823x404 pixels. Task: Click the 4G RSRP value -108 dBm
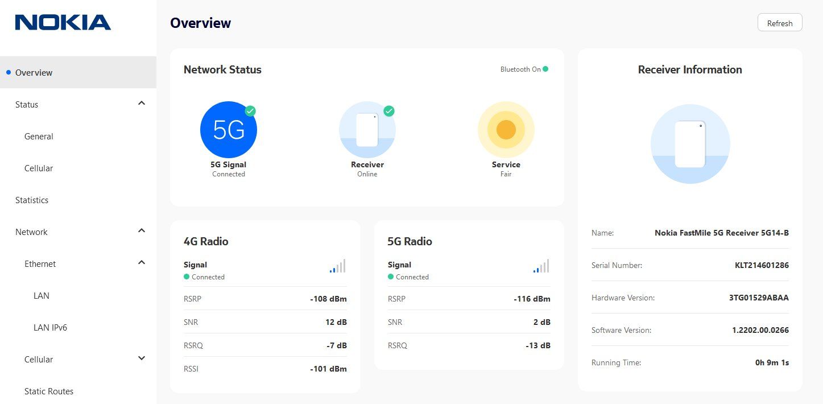(x=328, y=299)
